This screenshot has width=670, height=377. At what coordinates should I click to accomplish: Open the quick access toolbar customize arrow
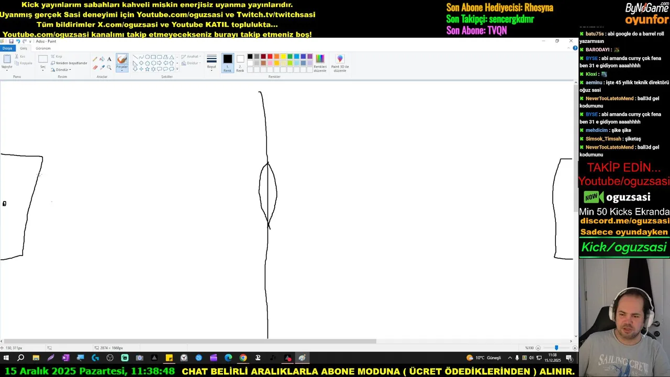point(30,42)
